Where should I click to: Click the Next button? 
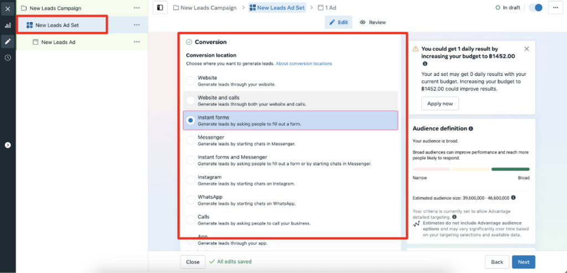coord(523,262)
